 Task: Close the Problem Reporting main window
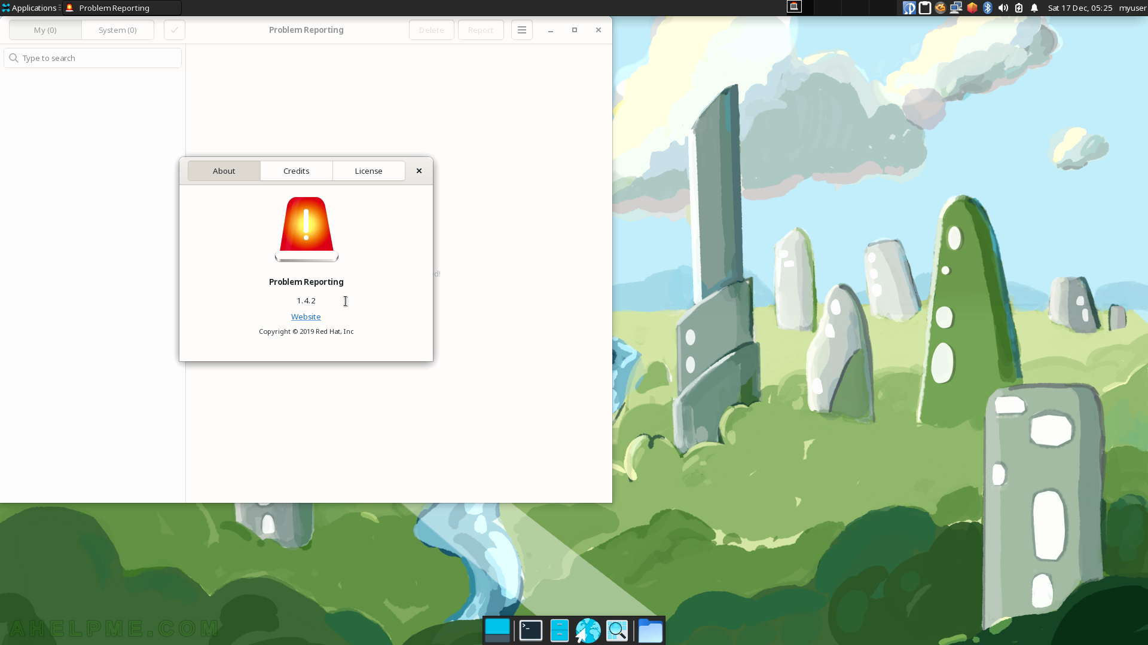pyautogui.click(x=599, y=30)
